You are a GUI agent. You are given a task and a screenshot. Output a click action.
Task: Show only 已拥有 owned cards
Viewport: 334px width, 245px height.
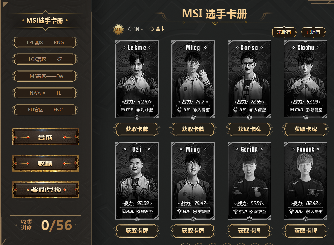pos(313,32)
